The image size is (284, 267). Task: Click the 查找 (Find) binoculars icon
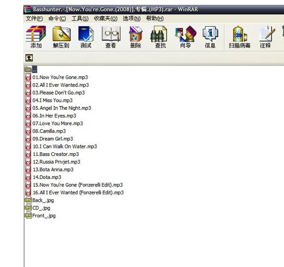tap(159, 34)
